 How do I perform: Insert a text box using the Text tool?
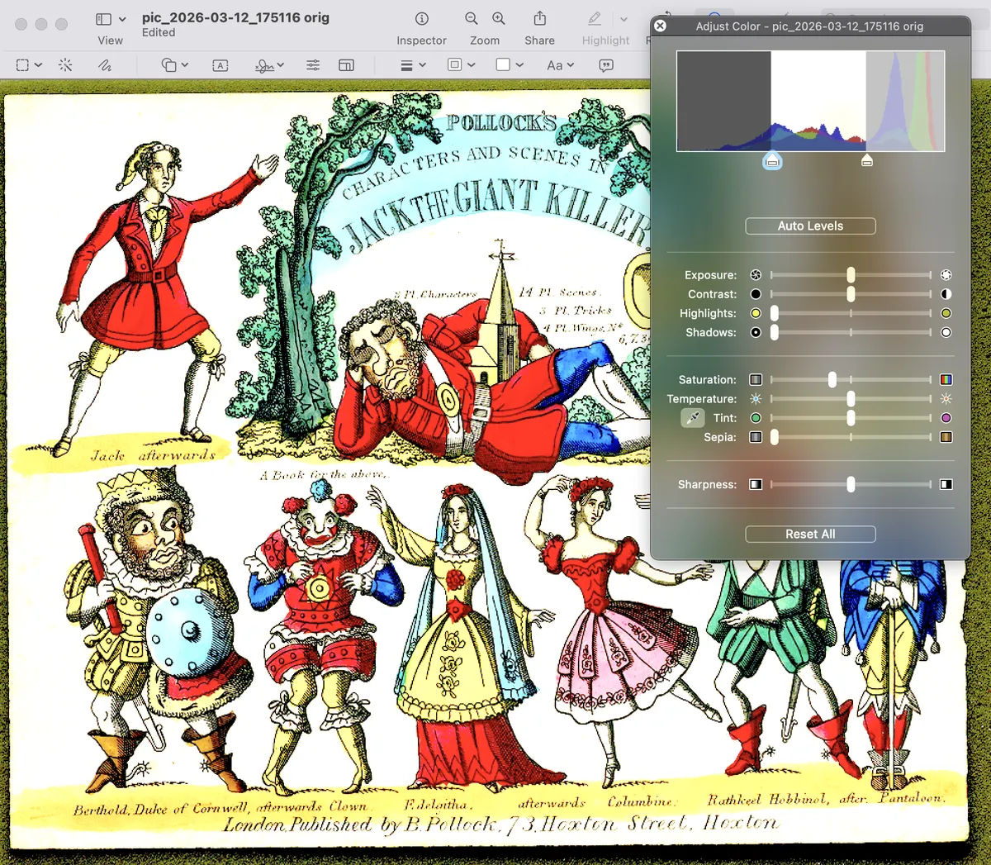pyautogui.click(x=220, y=64)
